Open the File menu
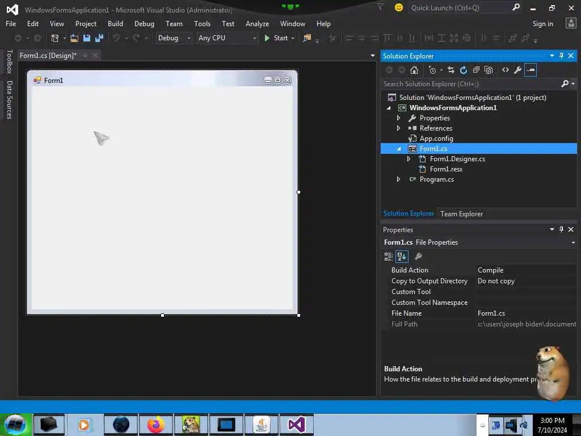 (x=11, y=24)
